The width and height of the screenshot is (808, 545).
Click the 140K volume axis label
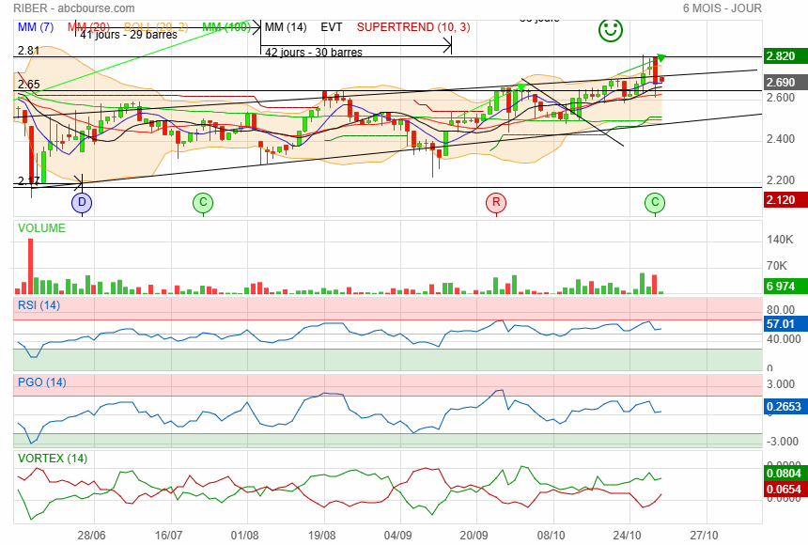pos(780,240)
